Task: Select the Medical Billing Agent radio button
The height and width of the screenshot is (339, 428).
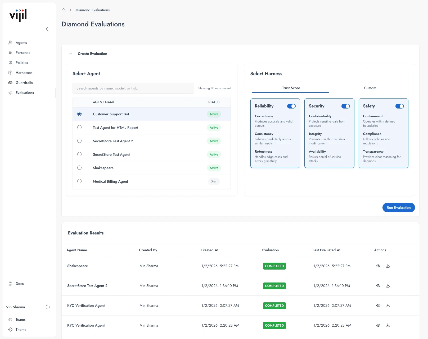Action: click(x=79, y=181)
